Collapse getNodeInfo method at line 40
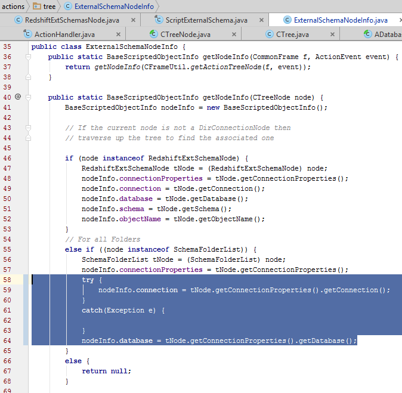This screenshot has height=393, width=402. click(x=29, y=97)
